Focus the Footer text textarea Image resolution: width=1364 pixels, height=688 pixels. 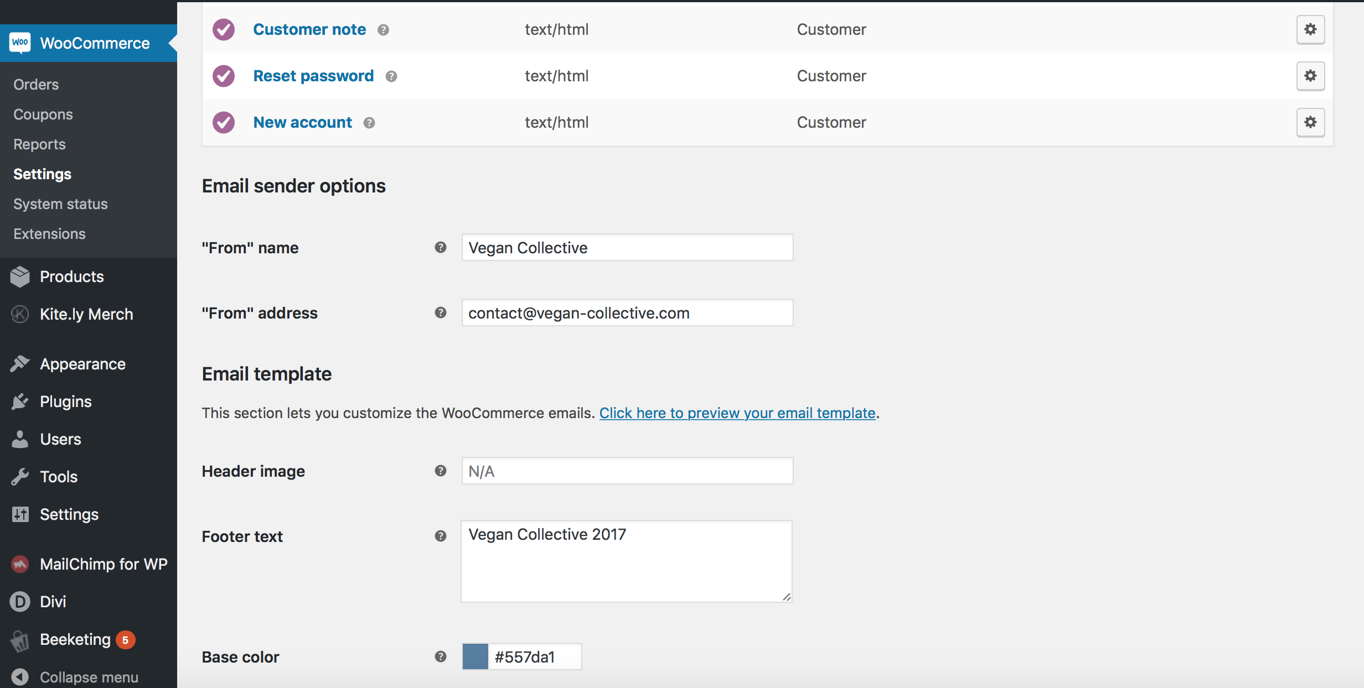click(627, 561)
